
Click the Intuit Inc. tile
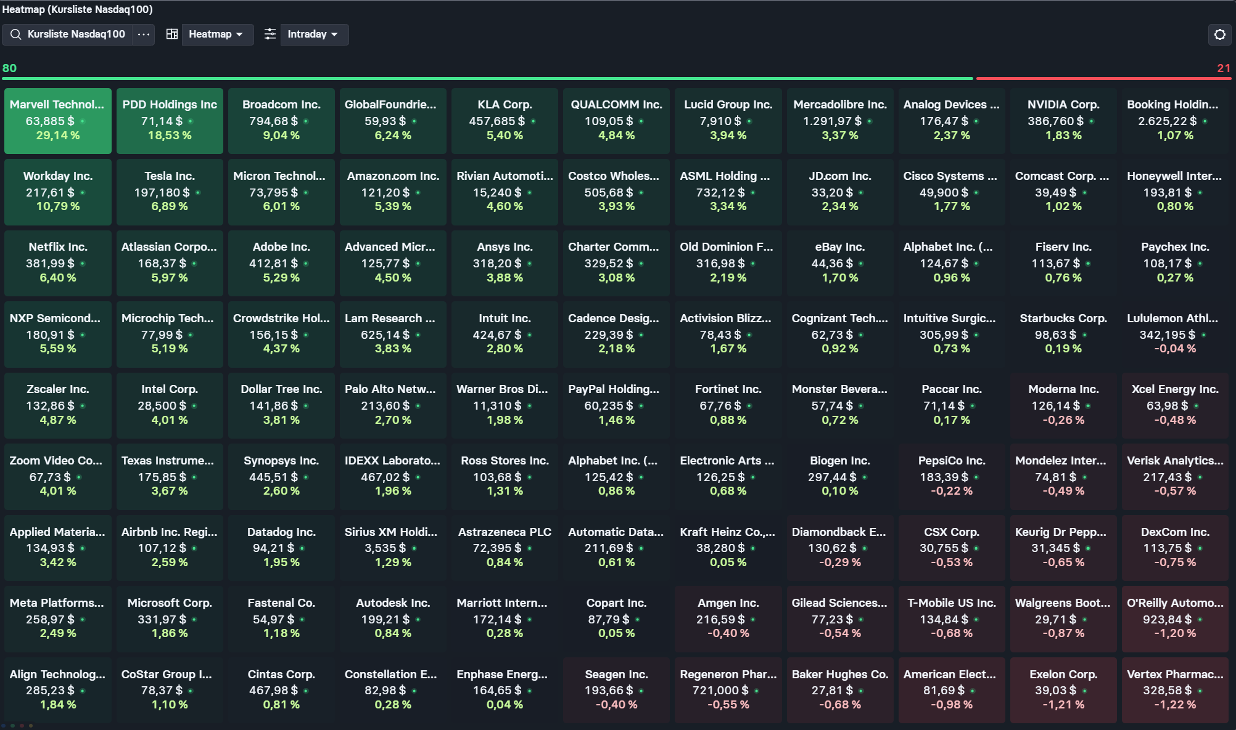505,335
